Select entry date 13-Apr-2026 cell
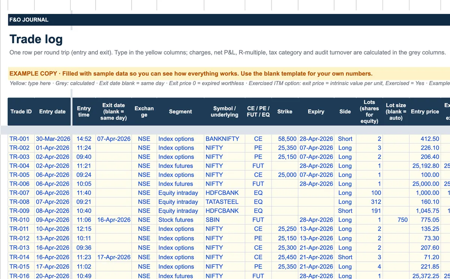The width and height of the screenshot is (450, 279). click(52, 238)
